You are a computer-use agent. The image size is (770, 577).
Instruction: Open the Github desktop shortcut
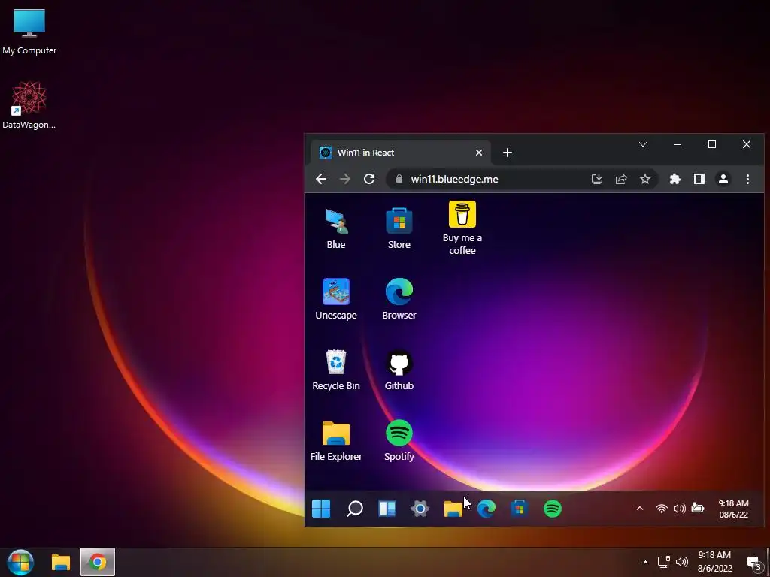pos(399,370)
